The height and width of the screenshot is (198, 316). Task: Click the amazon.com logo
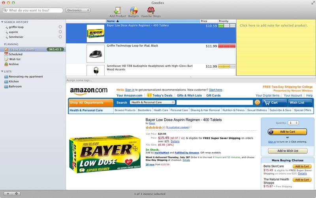(x=88, y=91)
